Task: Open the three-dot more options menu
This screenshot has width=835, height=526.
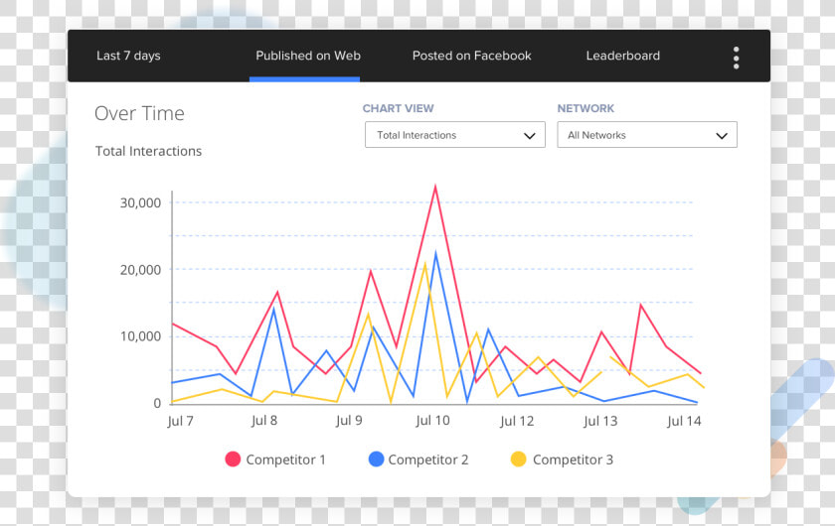Action: (736, 58)
